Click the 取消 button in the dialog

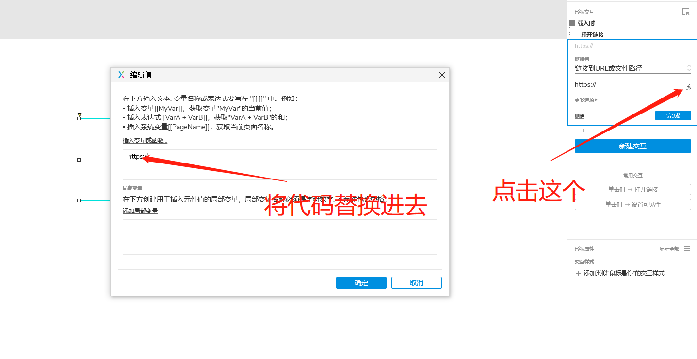coord(417,283)
